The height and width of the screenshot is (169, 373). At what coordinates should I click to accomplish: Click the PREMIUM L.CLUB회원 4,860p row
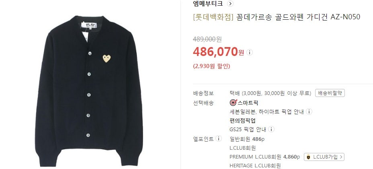pyautogui.click(x=264, y=157)
